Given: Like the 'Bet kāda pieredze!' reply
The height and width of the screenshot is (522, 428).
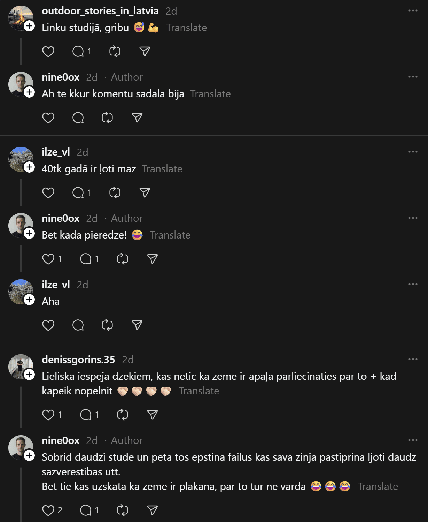Looking at the screenshot, I should [x=48, y=259].
